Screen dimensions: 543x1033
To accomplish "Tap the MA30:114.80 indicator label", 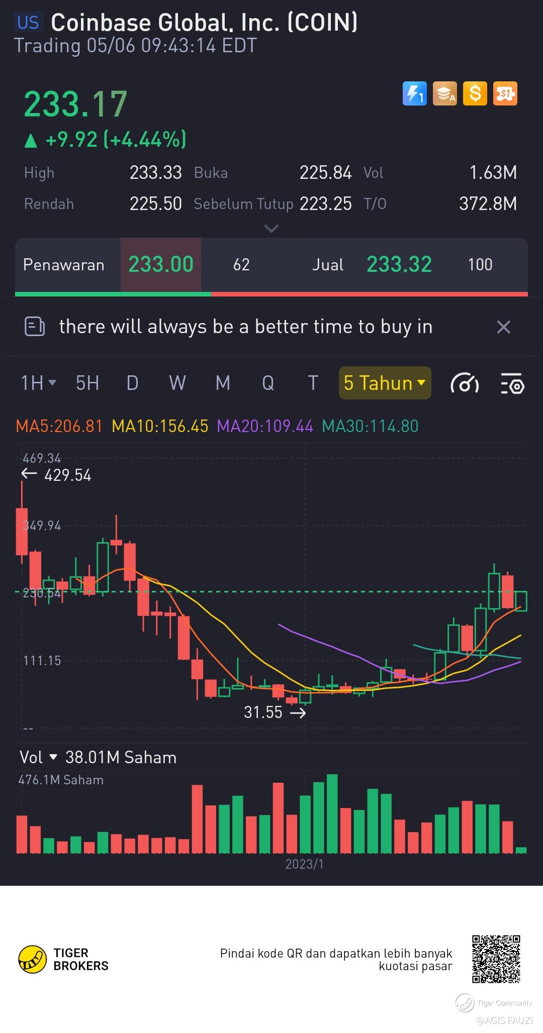I will click(370, 426).
